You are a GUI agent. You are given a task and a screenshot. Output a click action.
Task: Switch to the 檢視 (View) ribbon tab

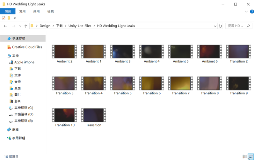pyautogui.click(x=50, y=11)
